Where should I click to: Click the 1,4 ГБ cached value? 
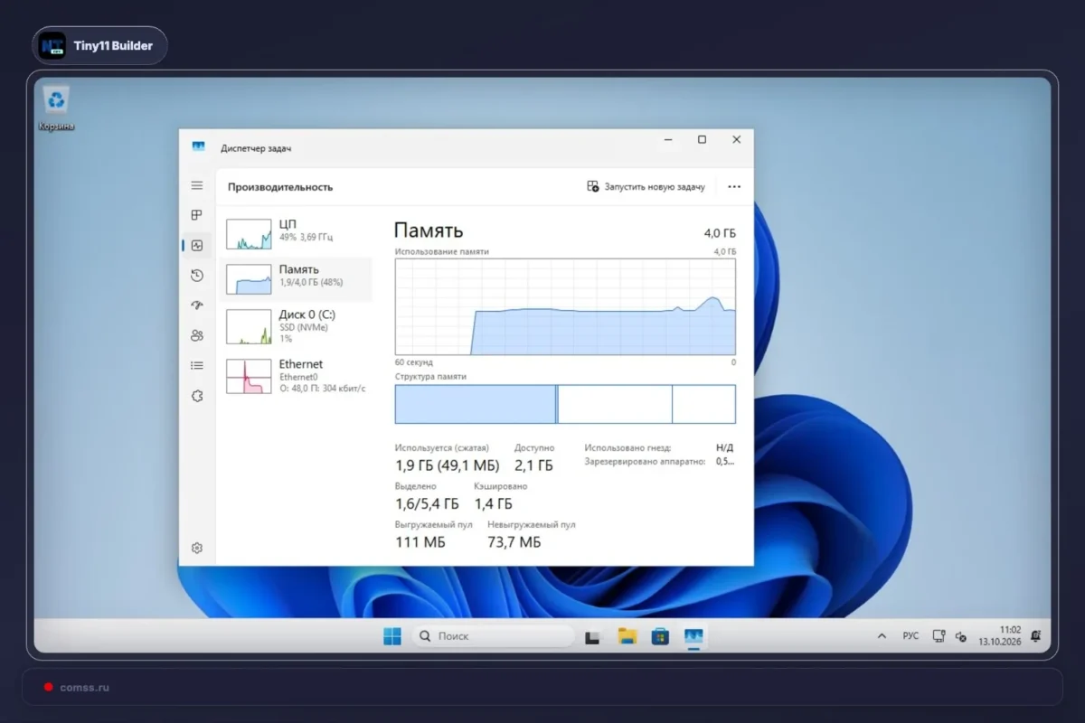(493, 504)
